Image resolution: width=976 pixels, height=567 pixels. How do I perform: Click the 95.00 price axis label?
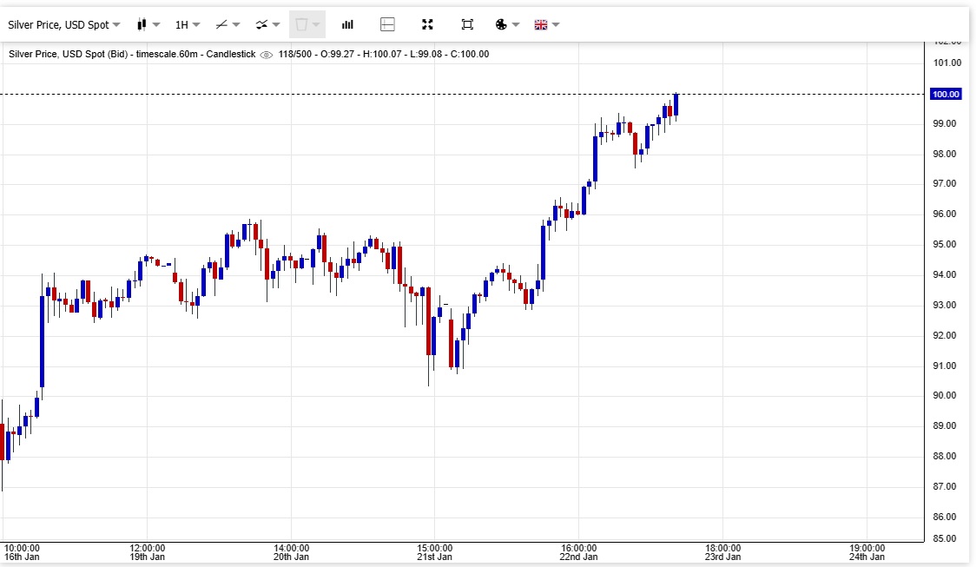tap(944, 245)
